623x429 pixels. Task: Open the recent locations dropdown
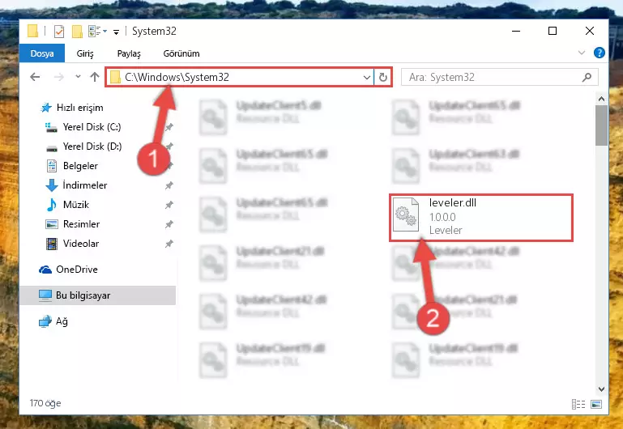point(78,77)
